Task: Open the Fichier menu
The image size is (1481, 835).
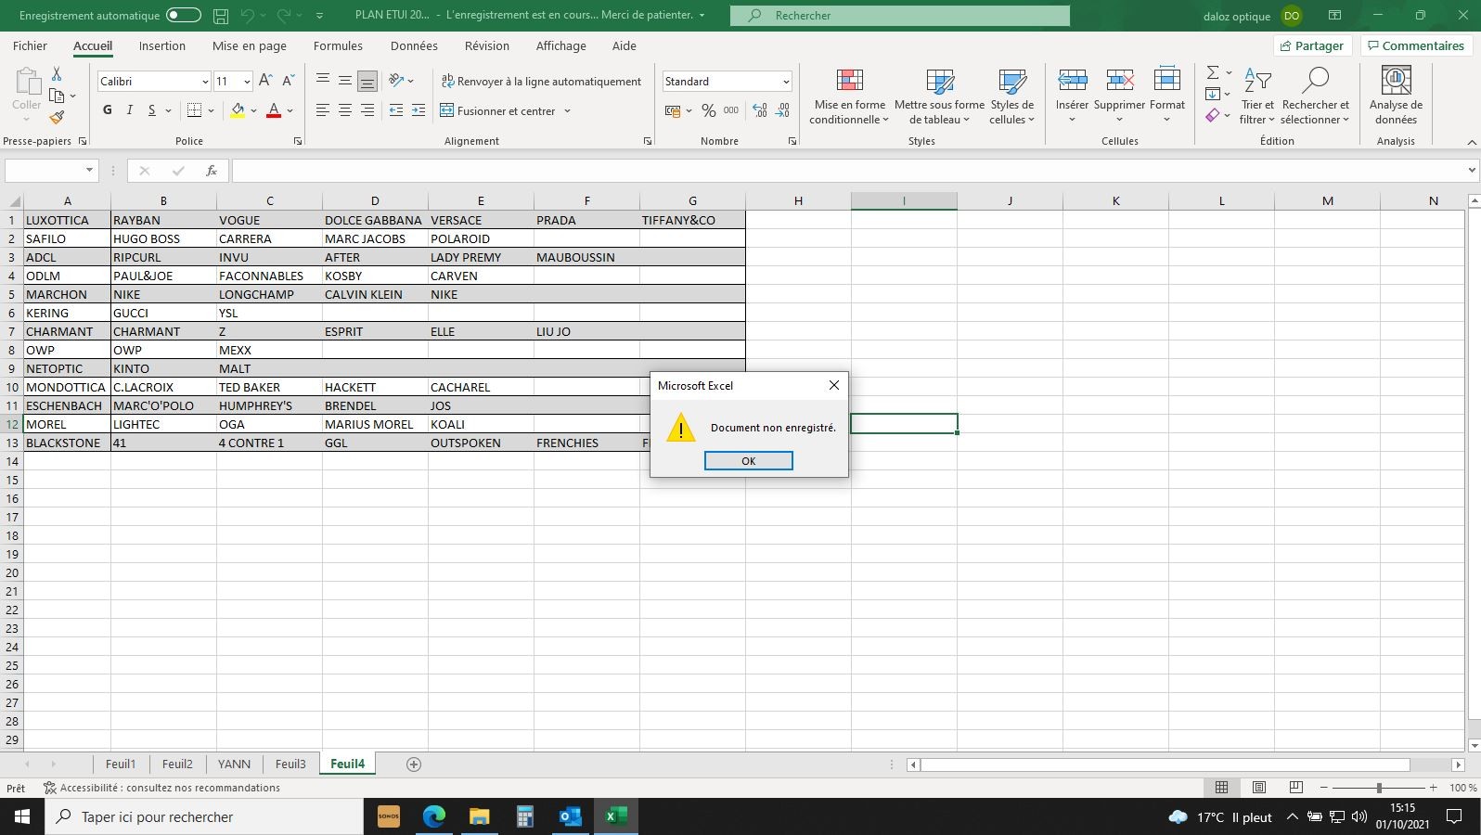Action: pos(30,45)
